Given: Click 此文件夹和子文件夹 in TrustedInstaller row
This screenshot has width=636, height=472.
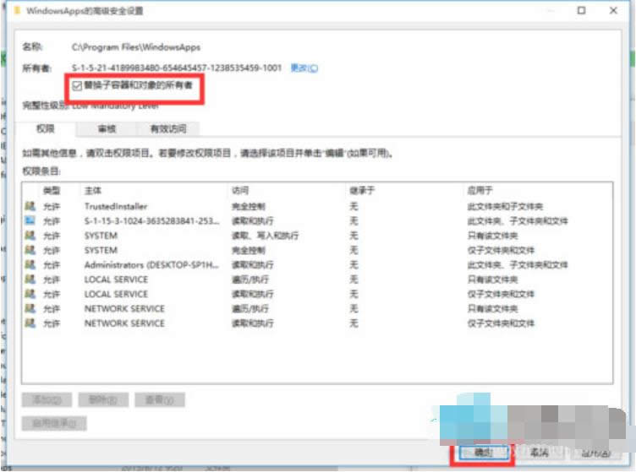Looking at the screenshot, I should click(x=505, y=207).
